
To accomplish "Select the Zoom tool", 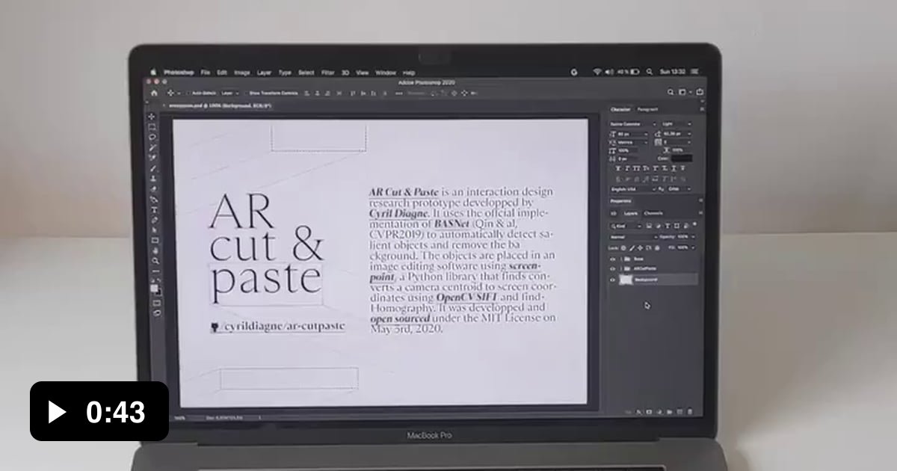I will [155, 261].
